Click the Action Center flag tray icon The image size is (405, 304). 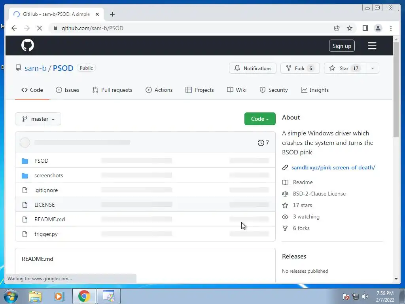pyautogui.click(x=346, y=296)
